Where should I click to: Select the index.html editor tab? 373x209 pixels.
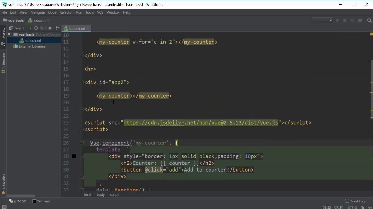[77, 28]
